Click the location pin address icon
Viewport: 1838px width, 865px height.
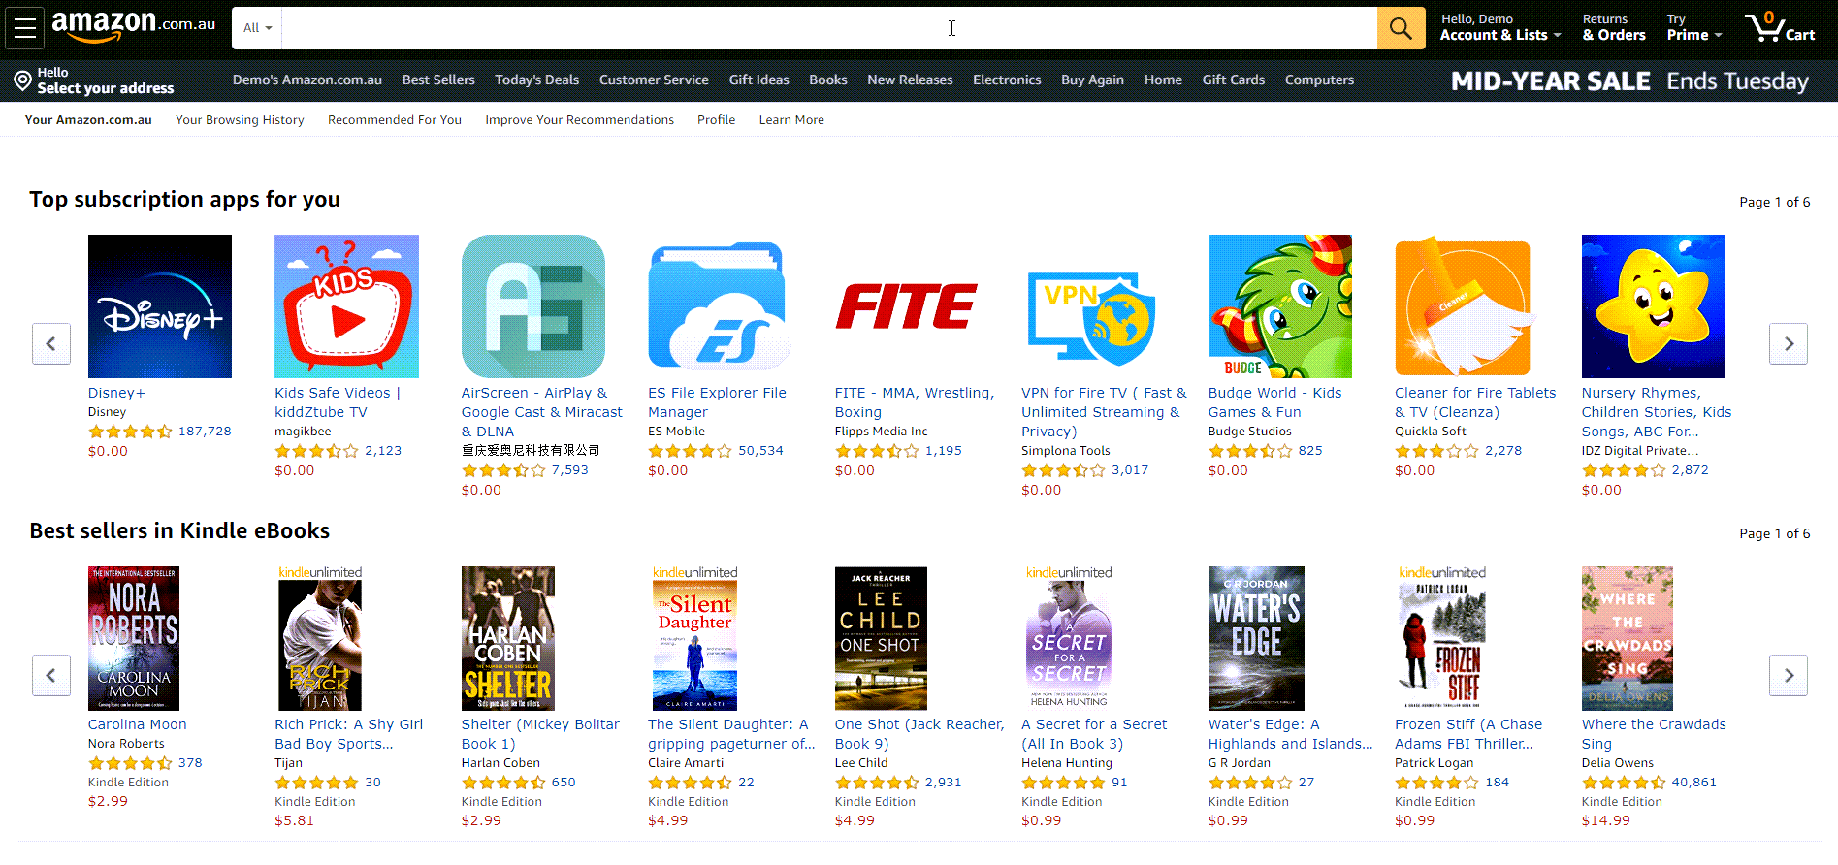[22, 80]
